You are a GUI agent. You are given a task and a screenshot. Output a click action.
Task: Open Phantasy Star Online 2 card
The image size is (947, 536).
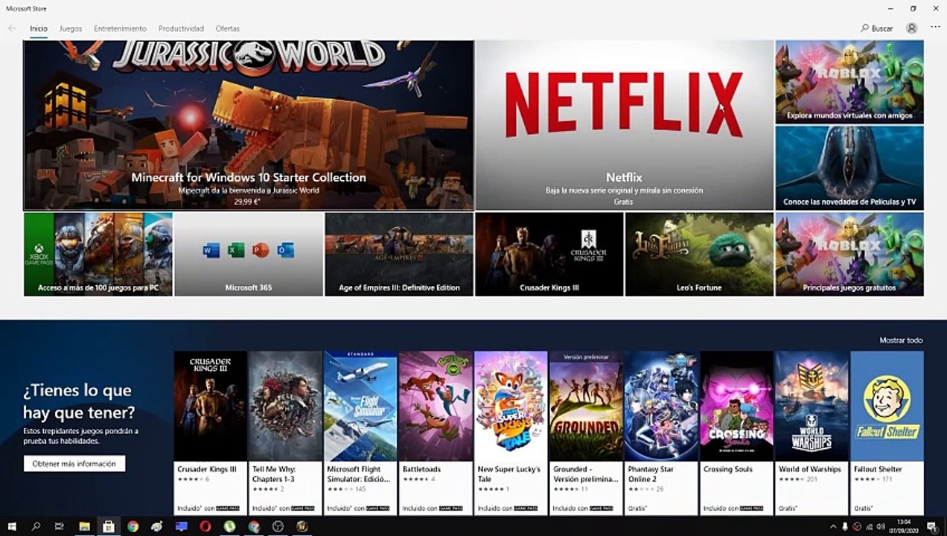[x=661, y=433]
